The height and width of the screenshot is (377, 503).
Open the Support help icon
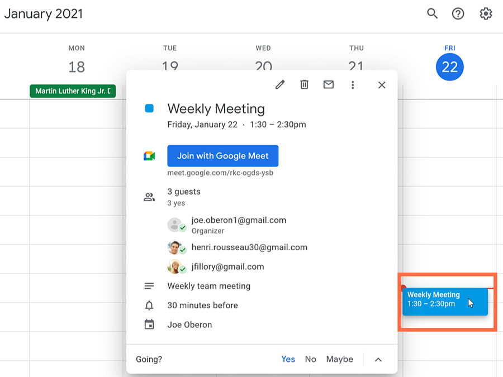tap(458, 14)
